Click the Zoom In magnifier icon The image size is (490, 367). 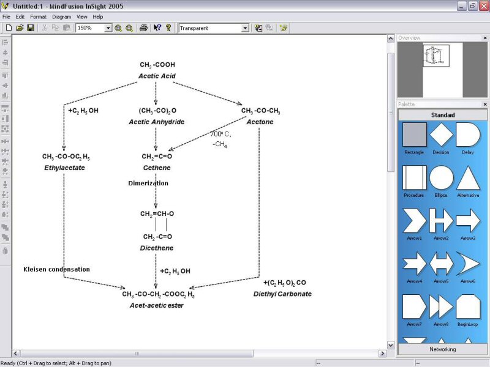pyautogui.click(x=118, y=28)
